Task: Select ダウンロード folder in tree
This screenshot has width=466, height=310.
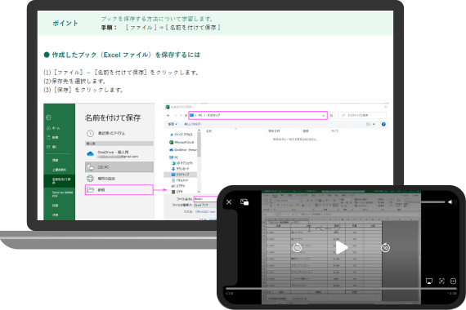Action: 181,169
